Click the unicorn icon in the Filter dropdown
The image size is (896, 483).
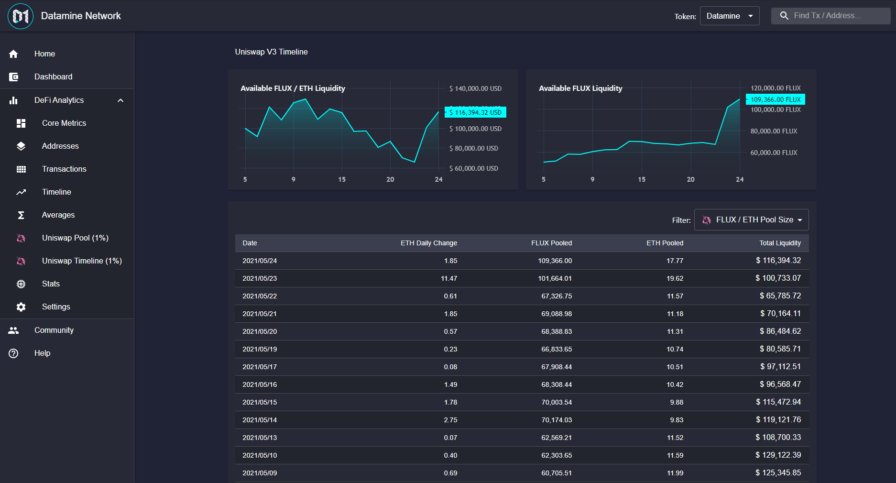(706, 220)
